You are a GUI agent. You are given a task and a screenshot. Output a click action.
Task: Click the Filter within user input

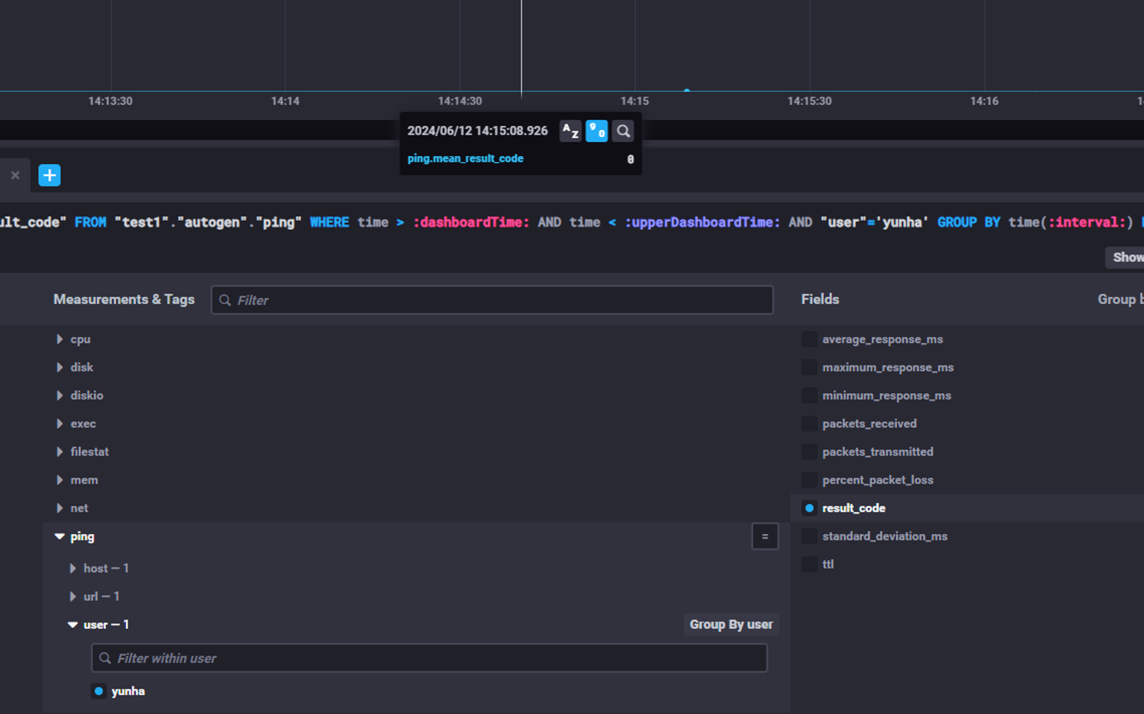[429, 659]
